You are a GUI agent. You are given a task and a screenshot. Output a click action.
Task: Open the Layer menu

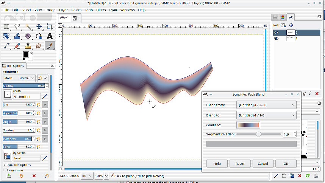coord(63,10)
